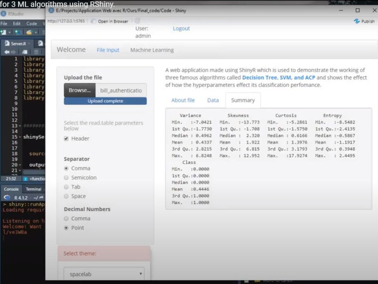Click the Class mean value 0.4446

[201, 189]
